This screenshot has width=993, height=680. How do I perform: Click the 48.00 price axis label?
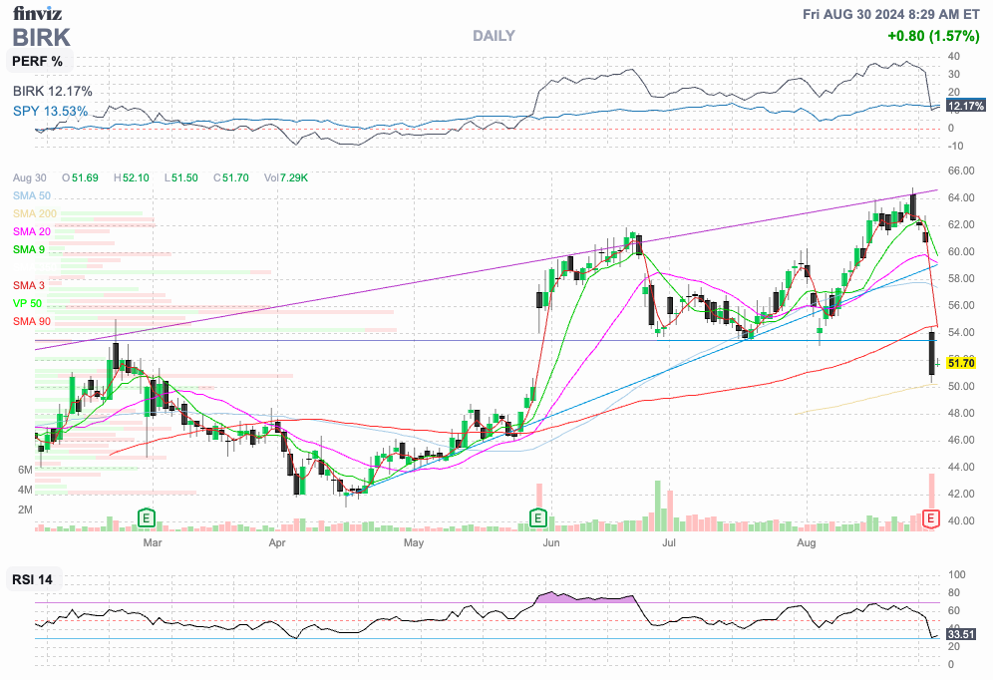pyautogui.click(x=961, y=414)
